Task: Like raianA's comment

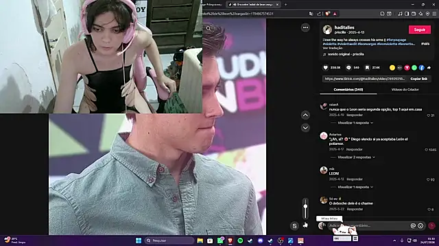Action: tap(428, 115)
